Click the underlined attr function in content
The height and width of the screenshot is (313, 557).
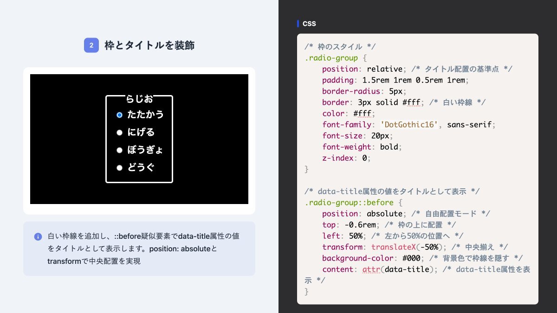[371, 269]
